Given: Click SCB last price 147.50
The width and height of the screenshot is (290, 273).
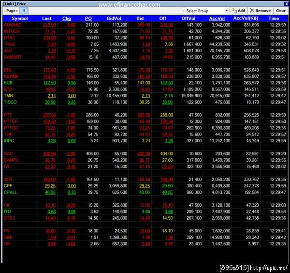Looking at the screenshot, I should [x=50, y=83].
